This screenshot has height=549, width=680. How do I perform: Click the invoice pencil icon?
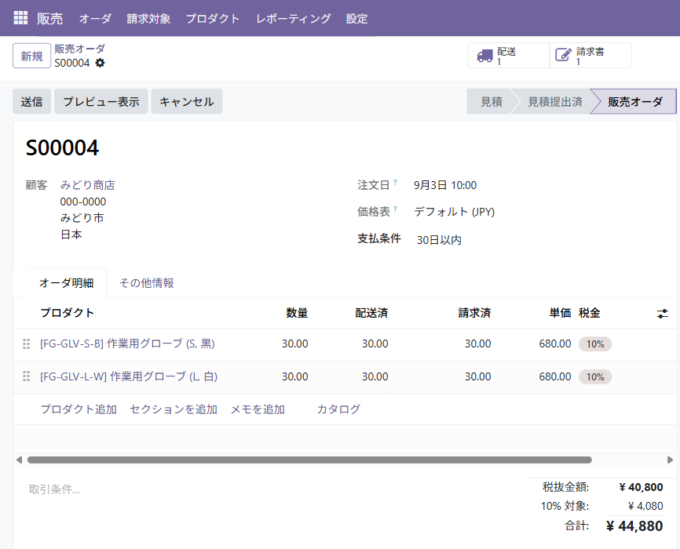click(x=563, y=55)
